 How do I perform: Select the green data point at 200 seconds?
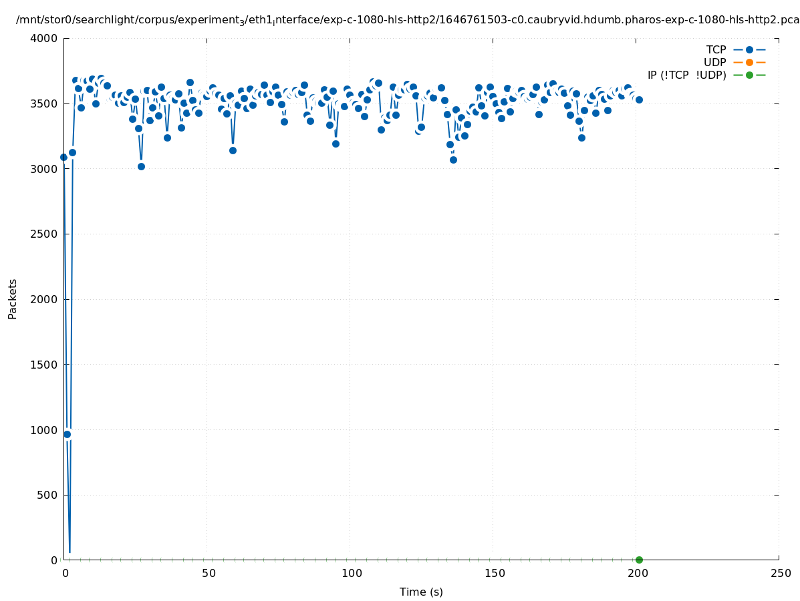639,560
